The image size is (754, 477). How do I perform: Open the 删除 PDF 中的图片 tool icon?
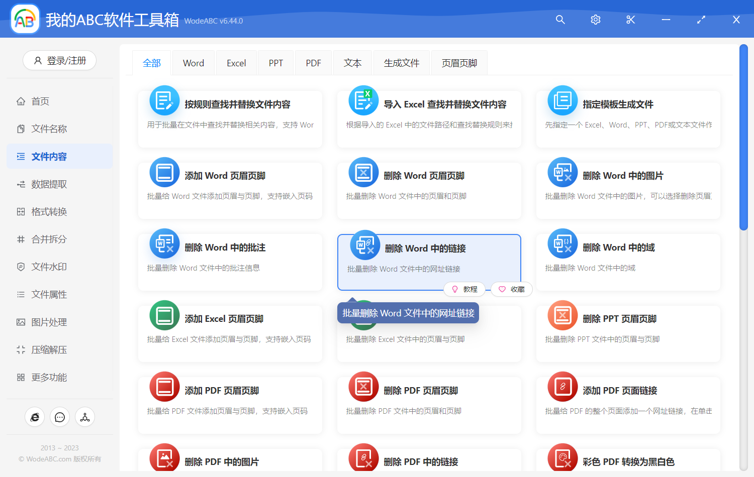pyautogui.click(x=164, y=457)
